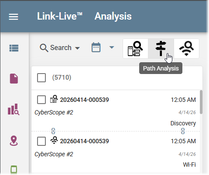Open the purple document icon in sidebar

point(14,78)
